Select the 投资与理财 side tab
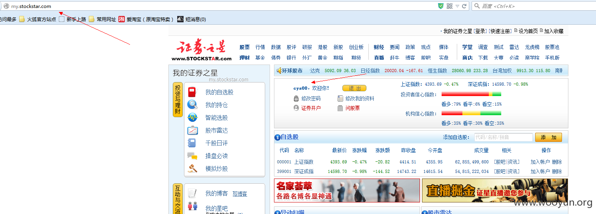596x214 pixels. pos(178,100)
